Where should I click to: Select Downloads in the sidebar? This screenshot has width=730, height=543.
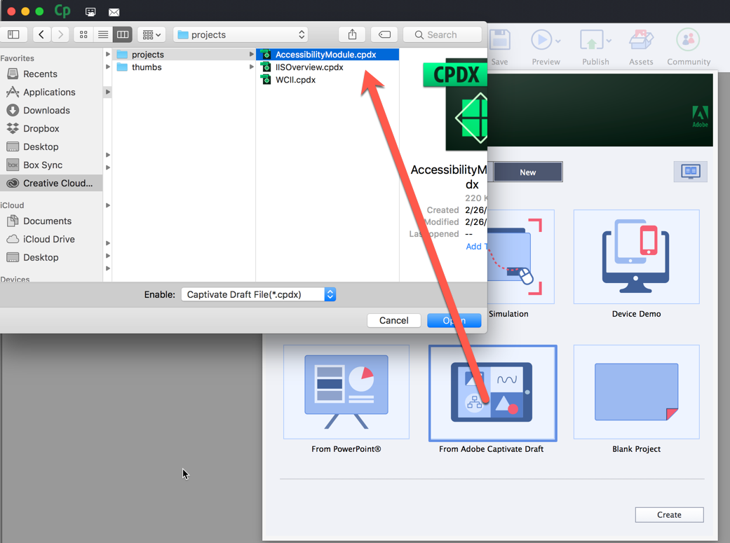[x=51, y=110]
